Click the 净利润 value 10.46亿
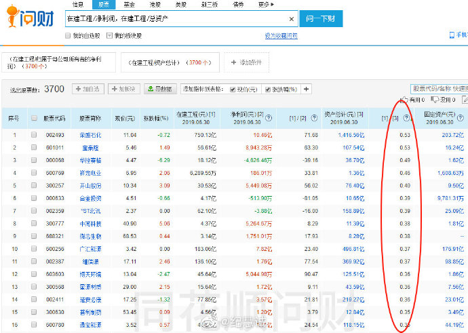Image resolution: width=468 pixels, height=333 pixels. (x=262, y=135)
